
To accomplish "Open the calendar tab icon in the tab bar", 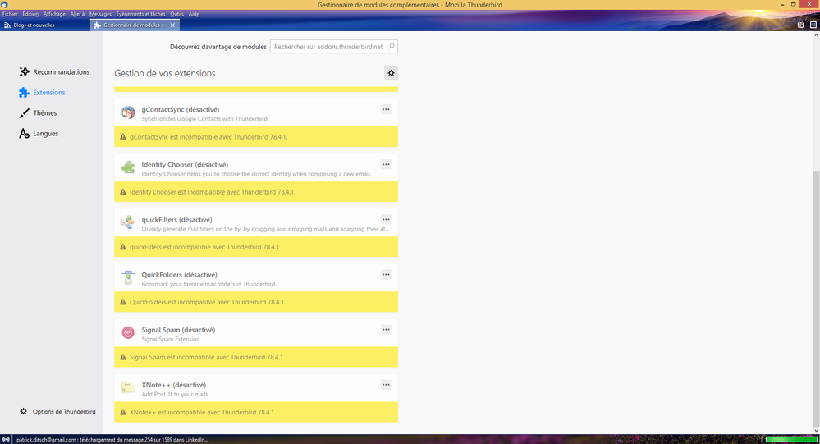I will click(x=800, y=25).
